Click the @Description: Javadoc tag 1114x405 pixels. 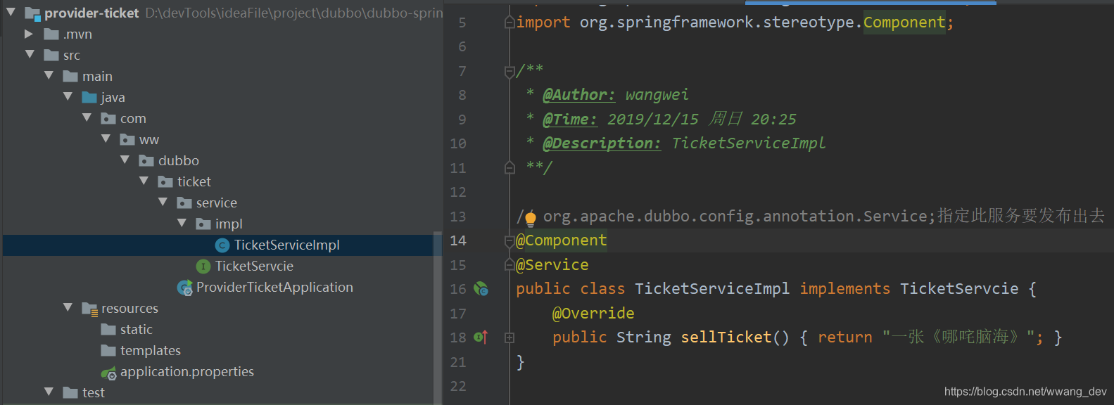(x=602, y=143)
